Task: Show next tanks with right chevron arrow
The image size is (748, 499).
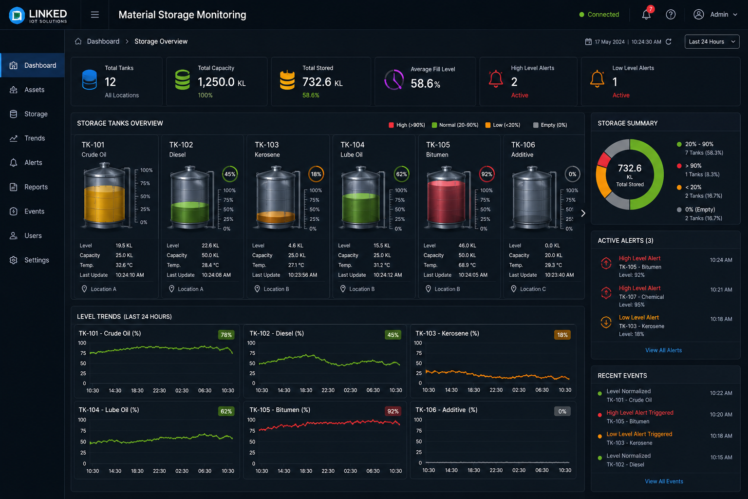Action: click(583, 213)
